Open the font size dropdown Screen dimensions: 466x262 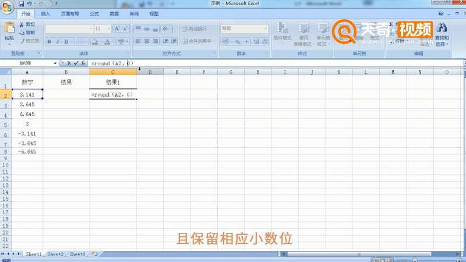109,29
